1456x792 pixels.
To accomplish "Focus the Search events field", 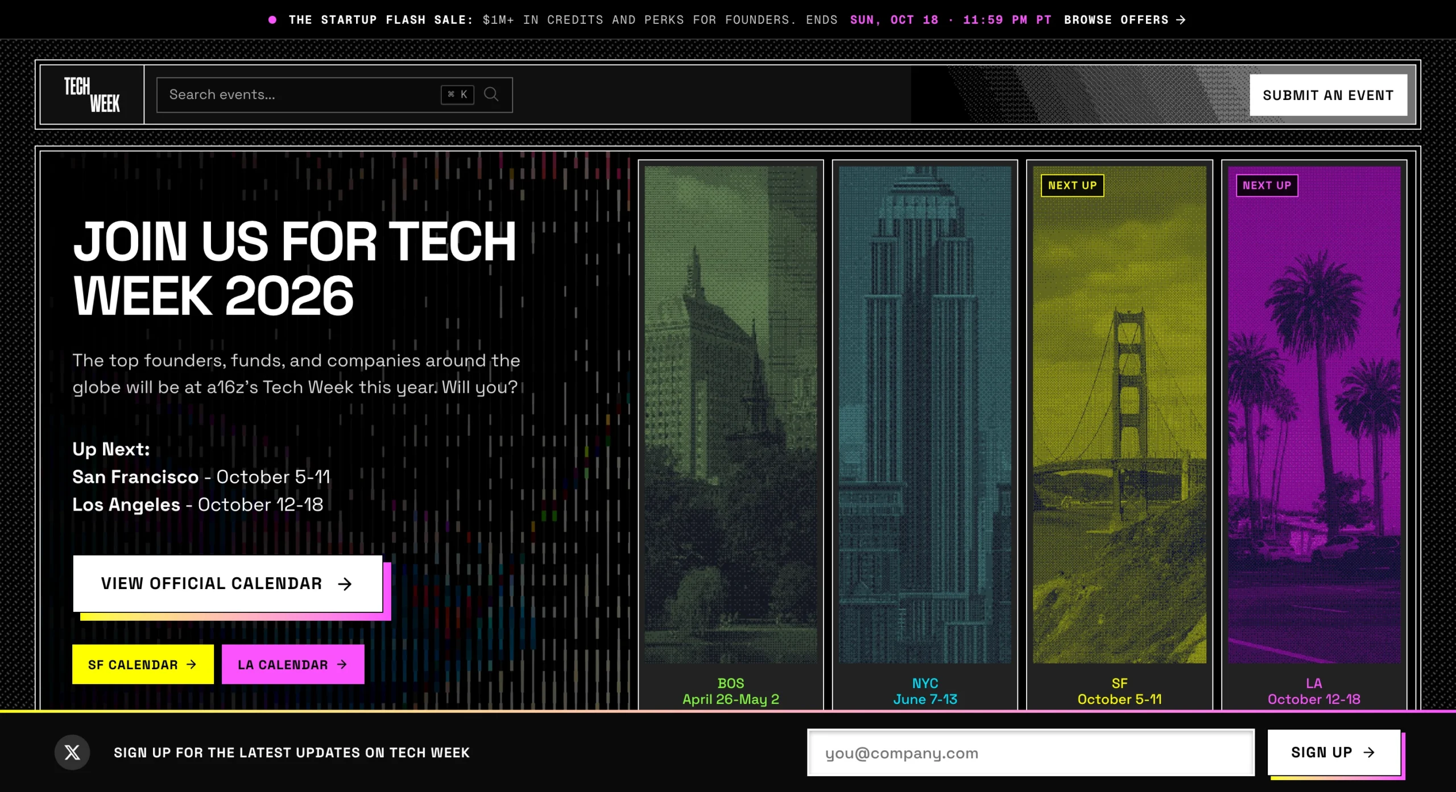I will (334, 95).
